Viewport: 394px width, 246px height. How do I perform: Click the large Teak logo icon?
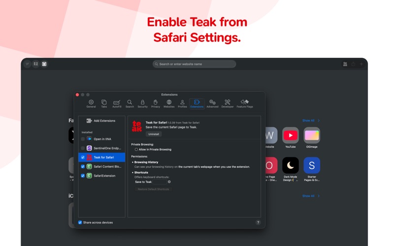point(137,126)
